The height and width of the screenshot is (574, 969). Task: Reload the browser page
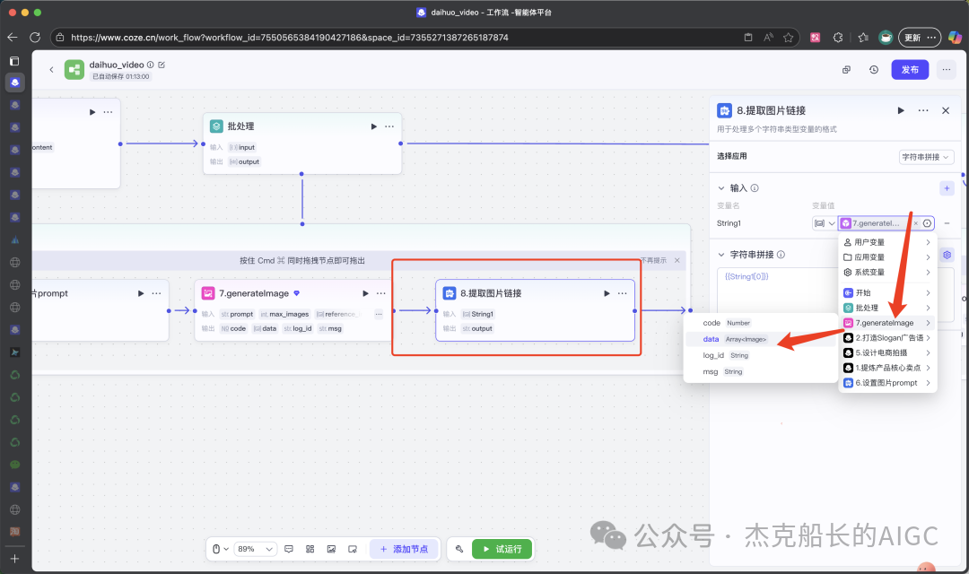(x=35, y=37)
